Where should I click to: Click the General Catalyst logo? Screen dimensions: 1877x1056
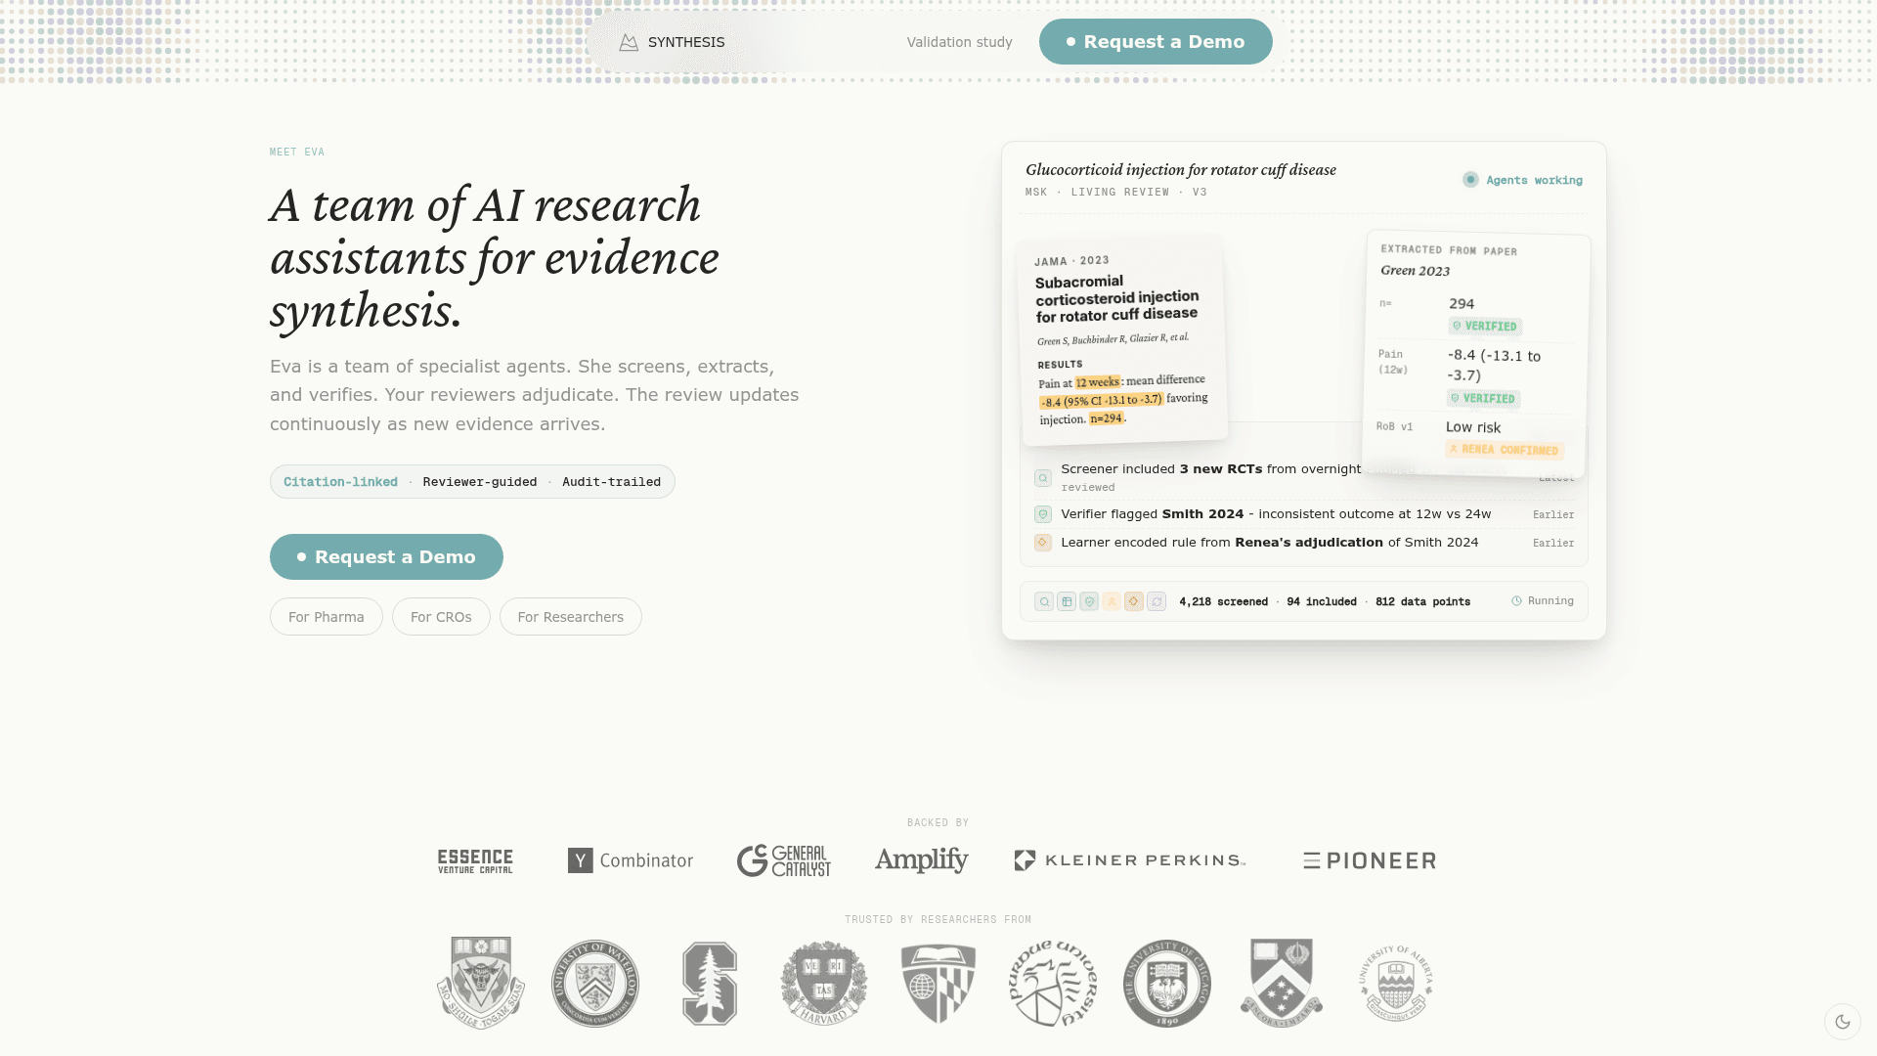coord(784,860)
